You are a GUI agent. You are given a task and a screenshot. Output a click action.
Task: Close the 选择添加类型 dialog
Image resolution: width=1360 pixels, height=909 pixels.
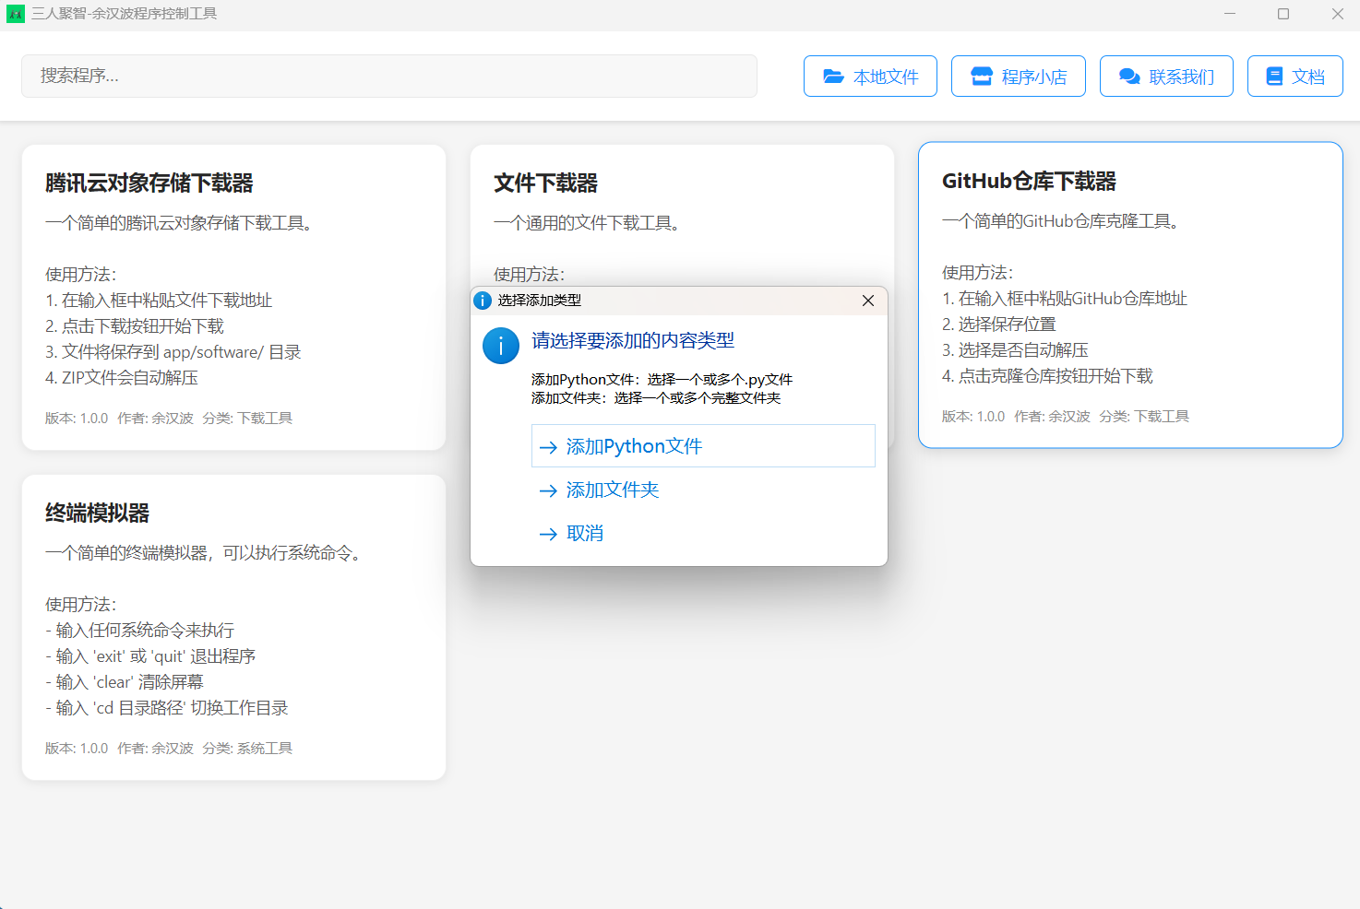pos(867,301)
